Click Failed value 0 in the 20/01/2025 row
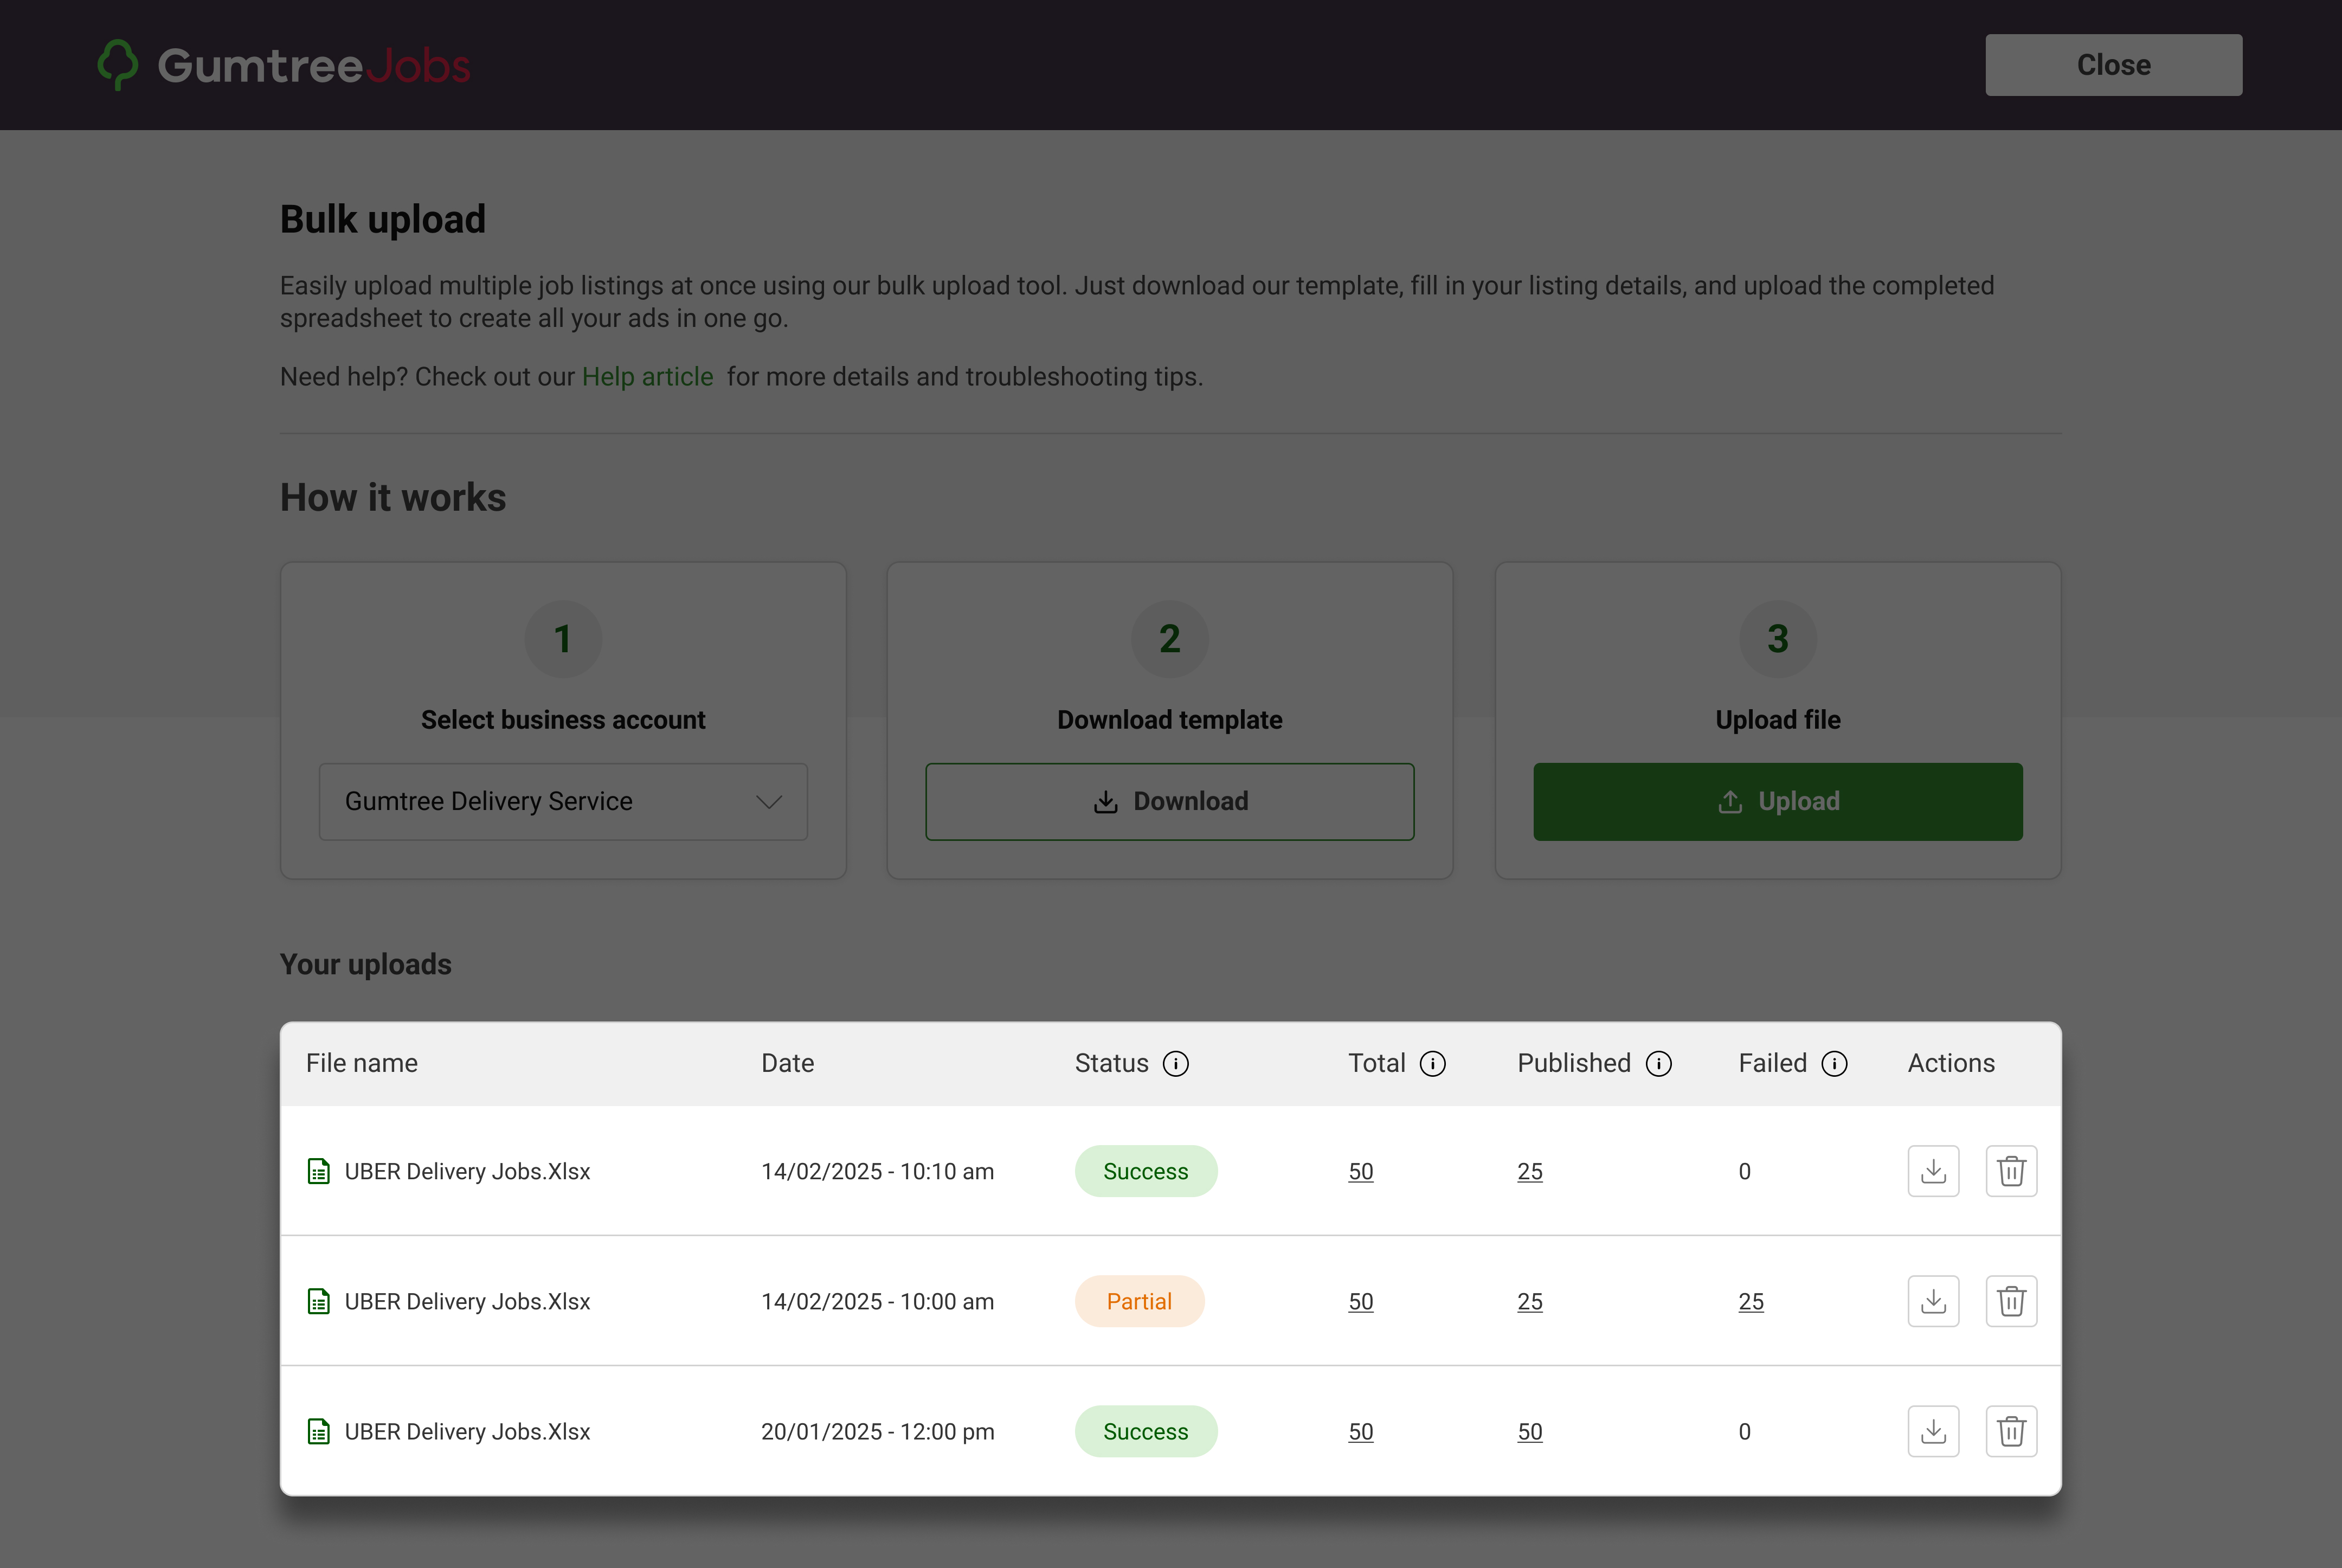 [1745, 1431]
